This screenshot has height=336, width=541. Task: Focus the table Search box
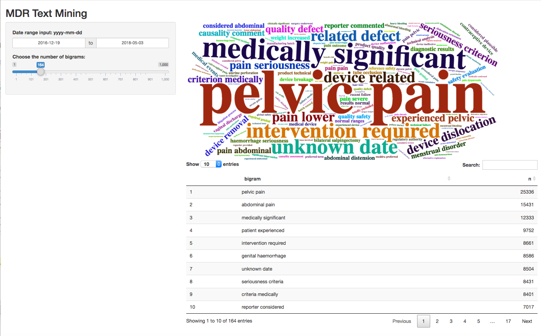tap(509, 165)
